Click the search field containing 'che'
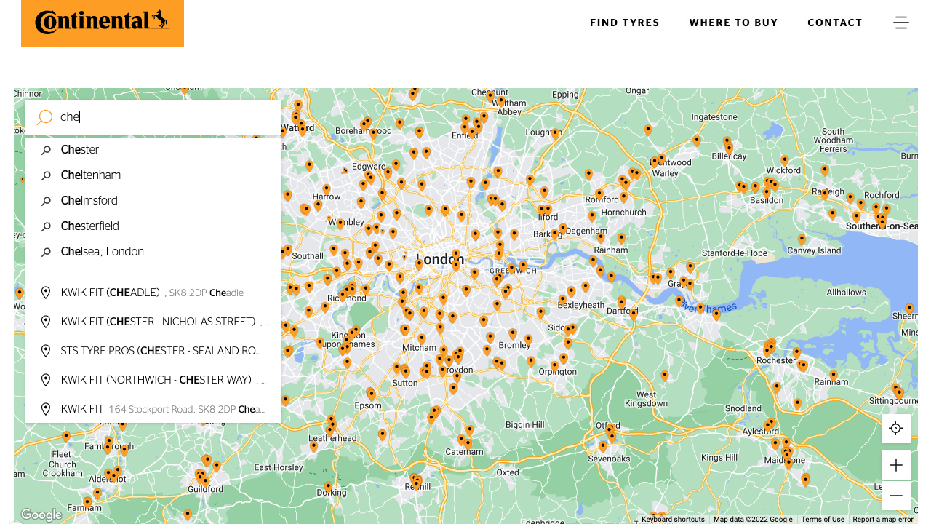The image size is (931, 524). point(153,117)
